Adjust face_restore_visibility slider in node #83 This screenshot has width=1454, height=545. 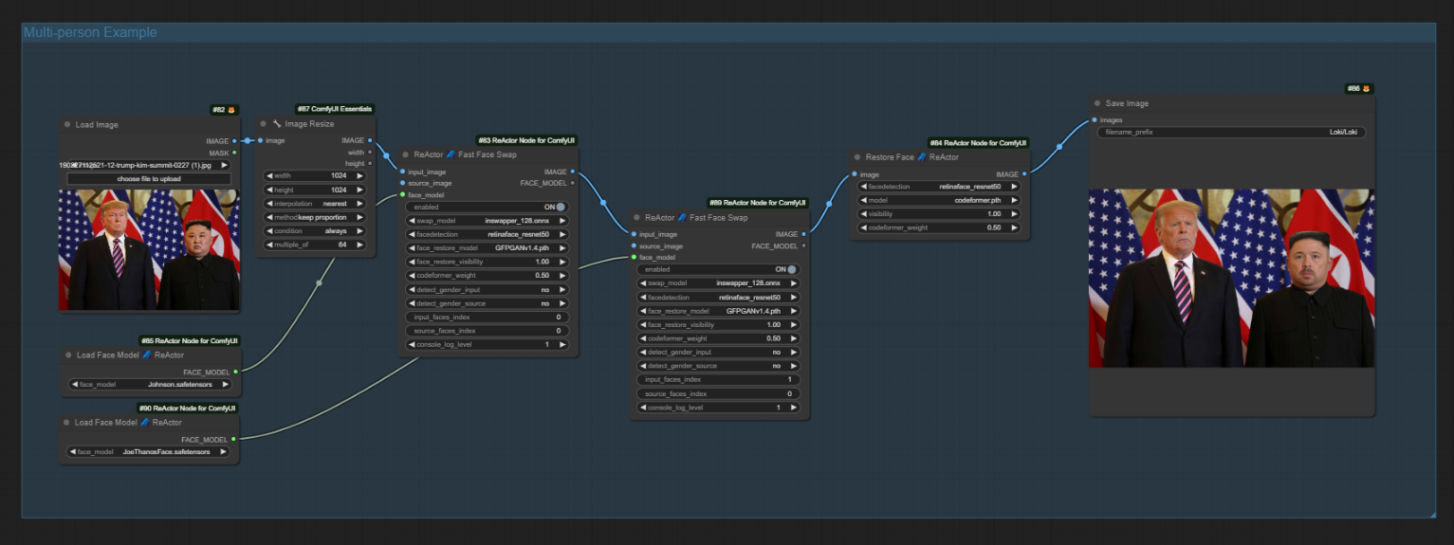[487, 262]
